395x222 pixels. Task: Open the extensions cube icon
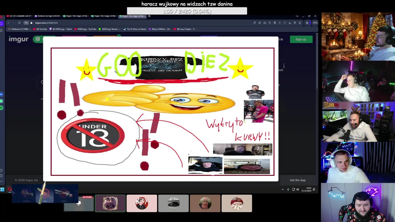tap(307, 23)
